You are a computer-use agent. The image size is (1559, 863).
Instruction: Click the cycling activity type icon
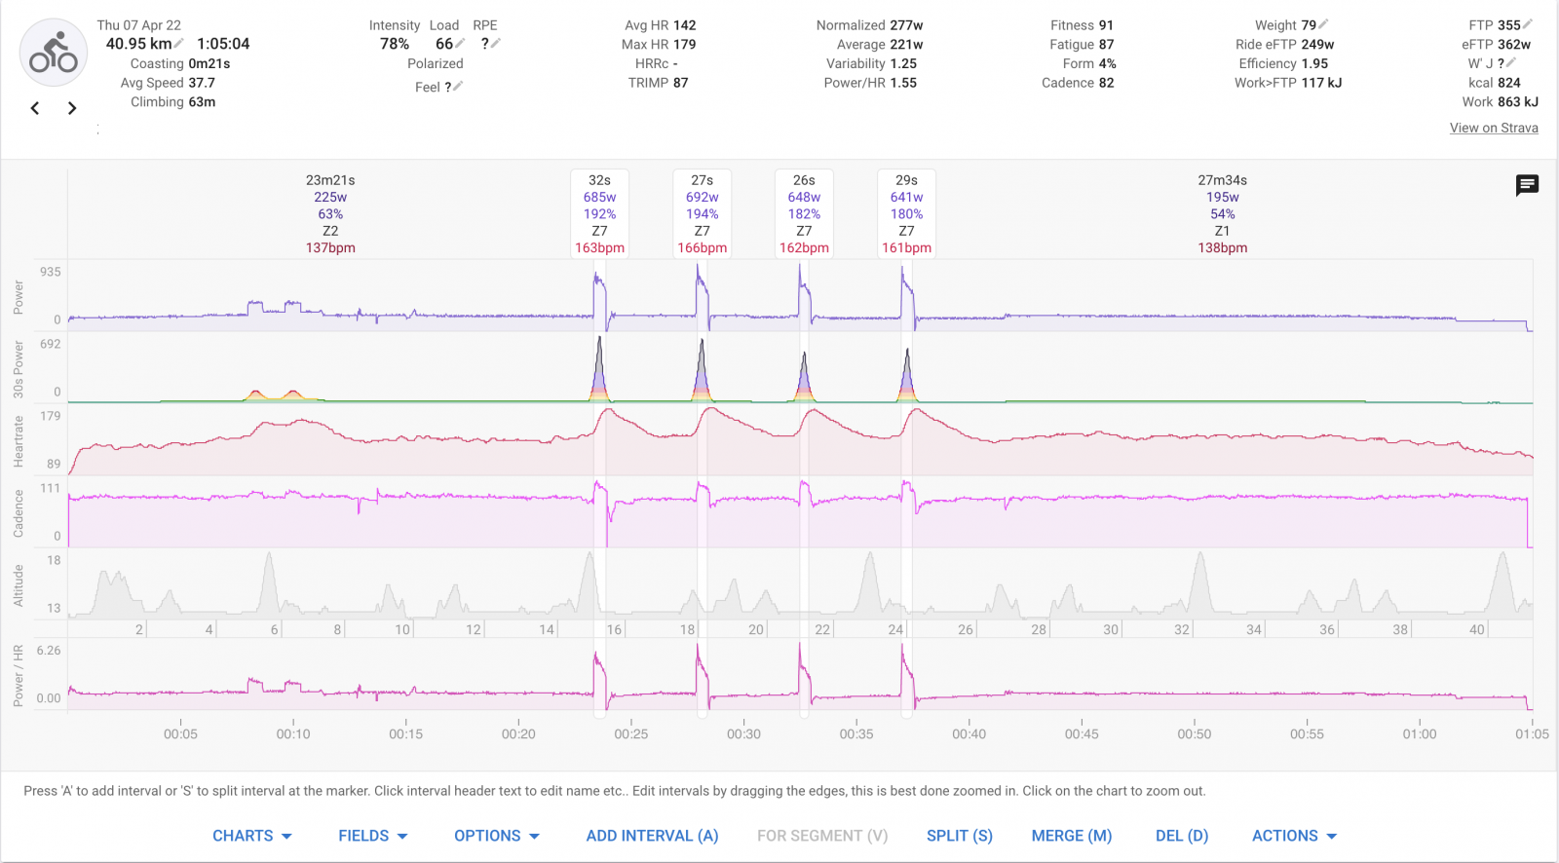(x=54, y=54)
